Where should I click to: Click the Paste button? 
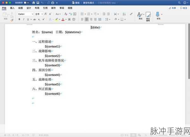[x=5, y=16]
